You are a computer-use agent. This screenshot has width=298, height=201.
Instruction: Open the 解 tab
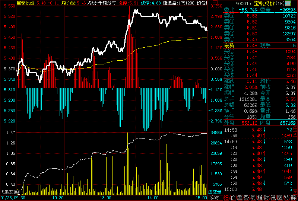(x=293, y=198)
